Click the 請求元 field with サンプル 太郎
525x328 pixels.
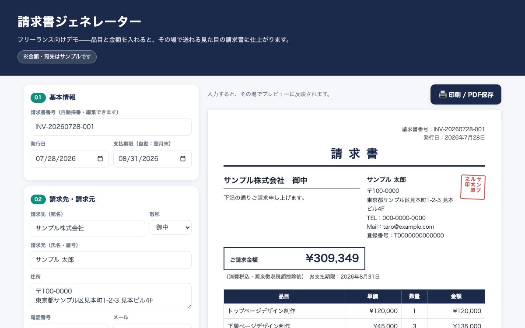click(x=111, y=260)
